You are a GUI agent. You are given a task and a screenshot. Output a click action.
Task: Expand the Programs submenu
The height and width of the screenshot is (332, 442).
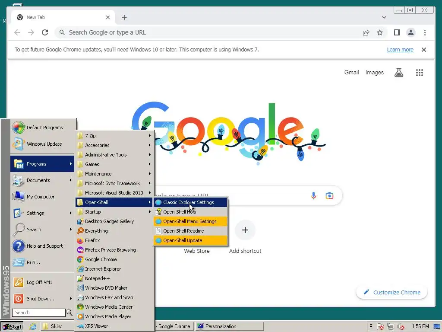pos(42,164)
